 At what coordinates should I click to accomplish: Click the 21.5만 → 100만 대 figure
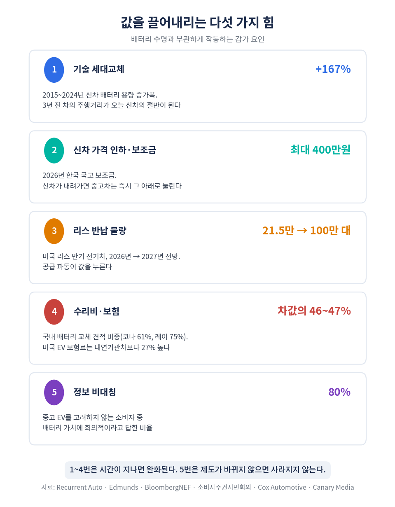(306, 230)
